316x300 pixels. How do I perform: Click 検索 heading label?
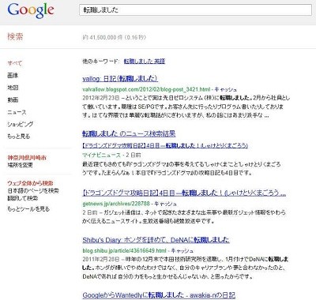pos(15,36)
